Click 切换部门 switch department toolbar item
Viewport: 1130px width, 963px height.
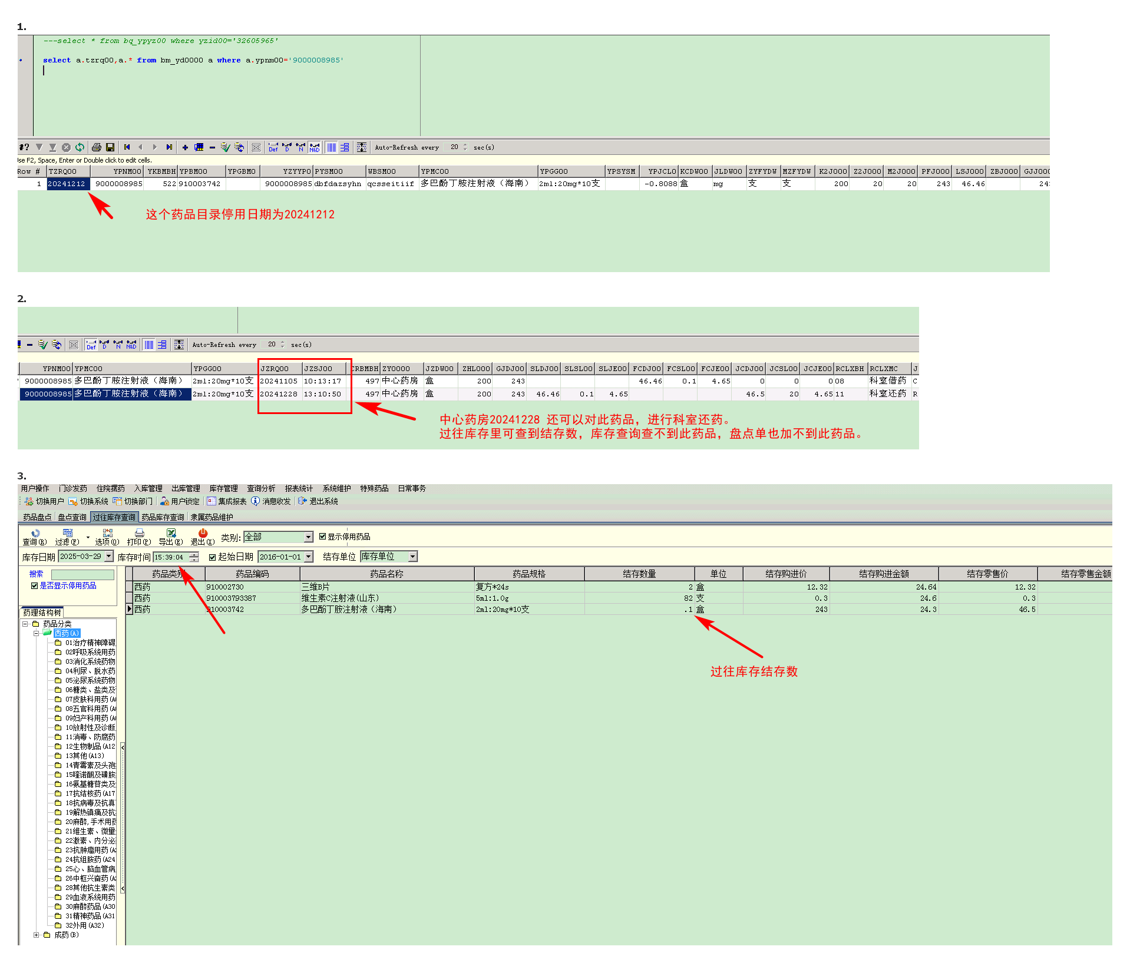(x=133, y=501)
